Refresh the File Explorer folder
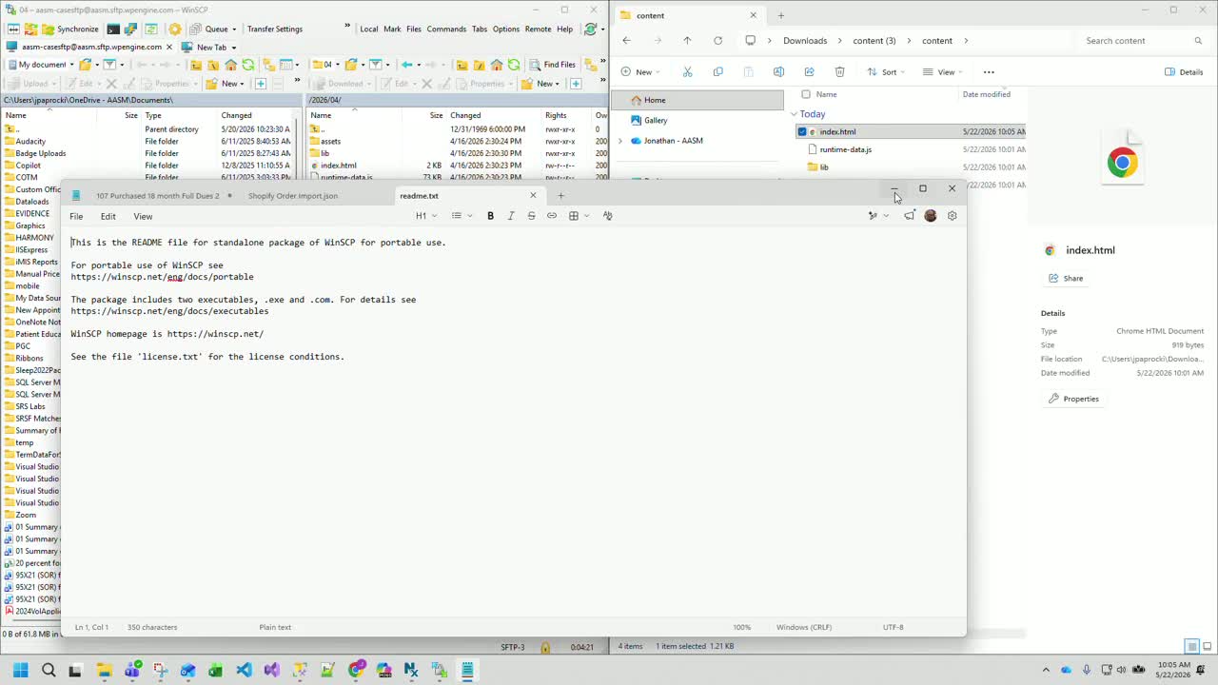 (x=717, y=41)
